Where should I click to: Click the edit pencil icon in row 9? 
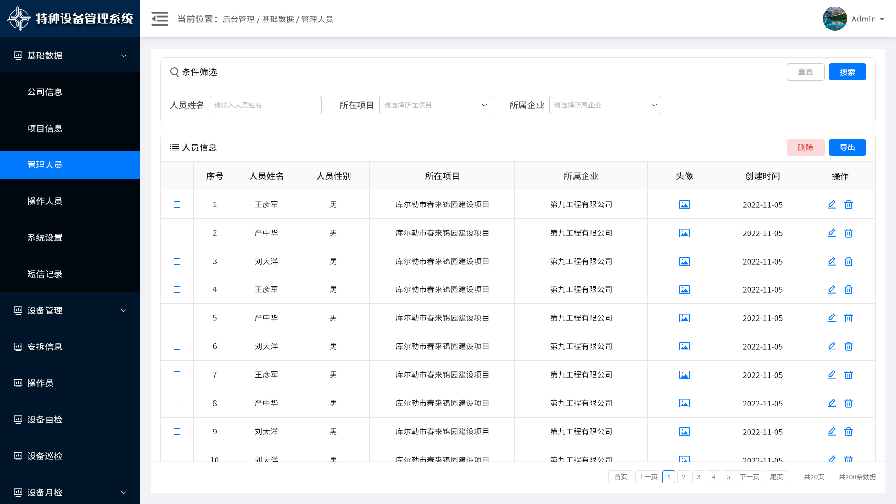click(832, 432)
